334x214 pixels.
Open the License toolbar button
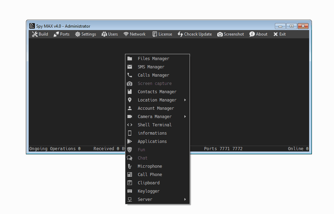pyautogui.click(x=162, y=34)
